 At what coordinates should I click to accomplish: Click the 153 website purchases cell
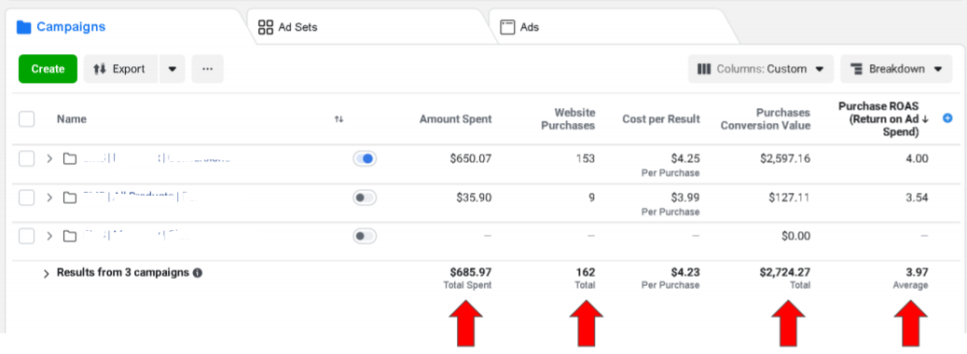pyautogui.click(x=586, y=159)
